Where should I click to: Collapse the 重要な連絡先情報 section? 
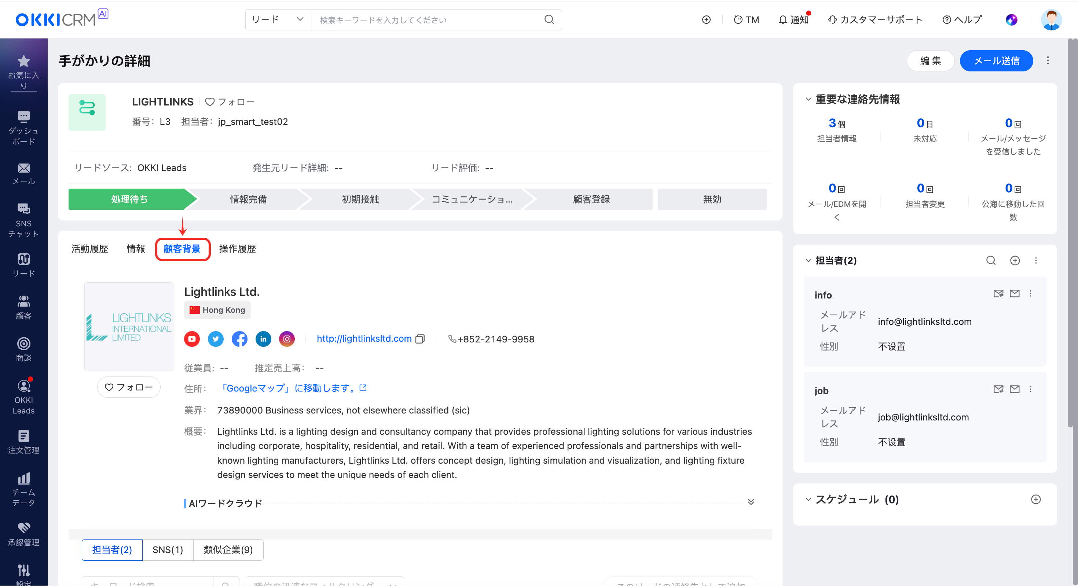tap(808, 100)
